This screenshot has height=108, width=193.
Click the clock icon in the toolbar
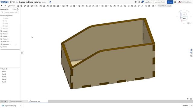(x=111, y=6)
